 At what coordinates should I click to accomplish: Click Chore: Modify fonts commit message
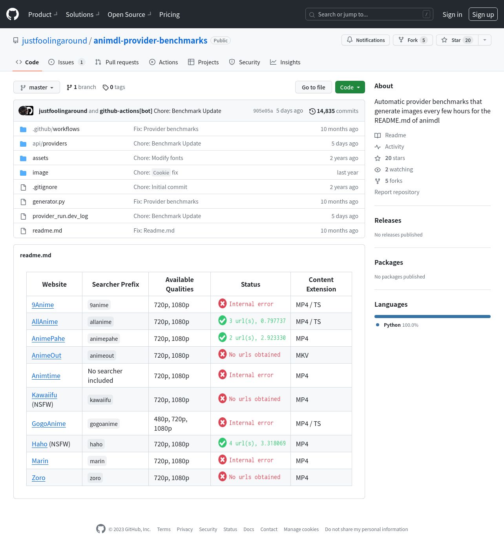(x=158, y=158)
